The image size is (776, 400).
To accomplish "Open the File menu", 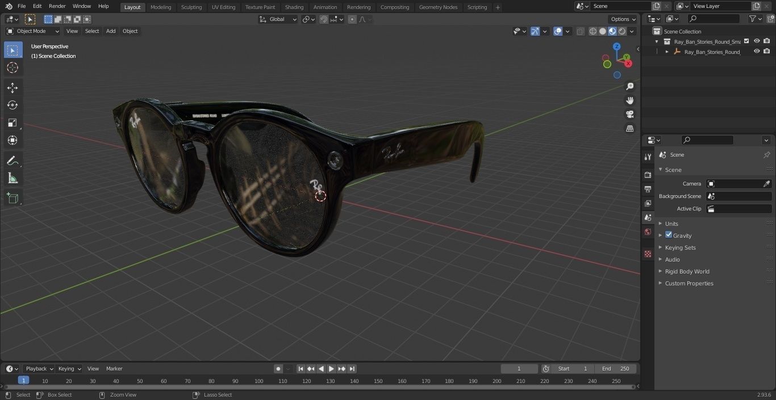I will tap(22, 6).
